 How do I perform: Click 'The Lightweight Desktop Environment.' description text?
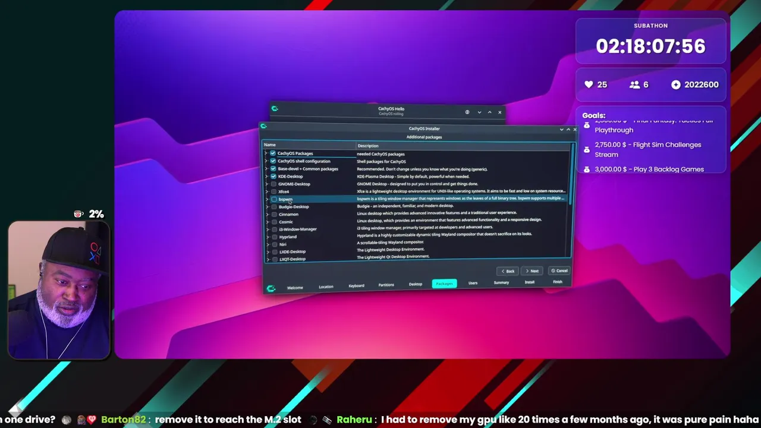[391, 250]
